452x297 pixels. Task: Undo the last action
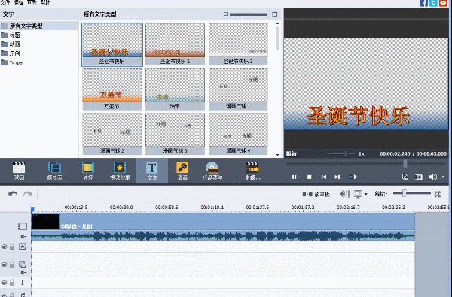click(x=13, y=194)
